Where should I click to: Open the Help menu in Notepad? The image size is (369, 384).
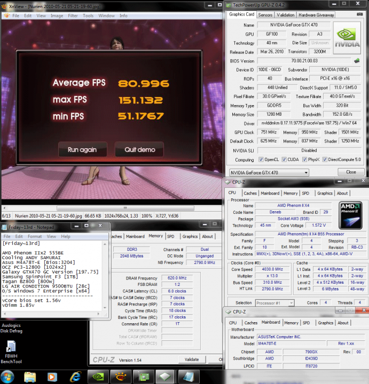pos(66,236)
